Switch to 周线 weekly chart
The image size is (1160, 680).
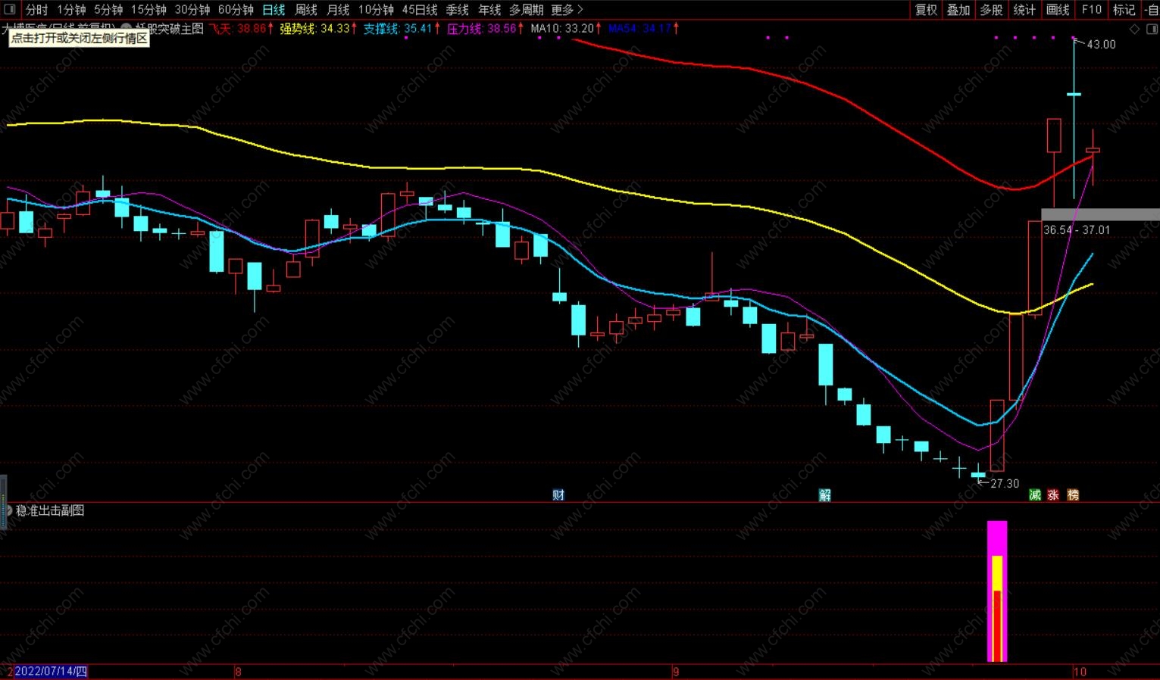(x=306, y=10)
